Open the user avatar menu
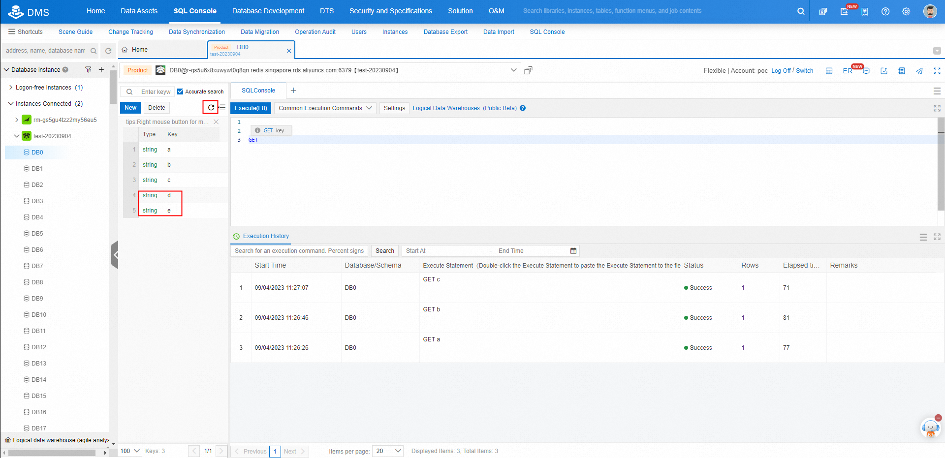Screen dimensions: 945x458 click(930, 11)
